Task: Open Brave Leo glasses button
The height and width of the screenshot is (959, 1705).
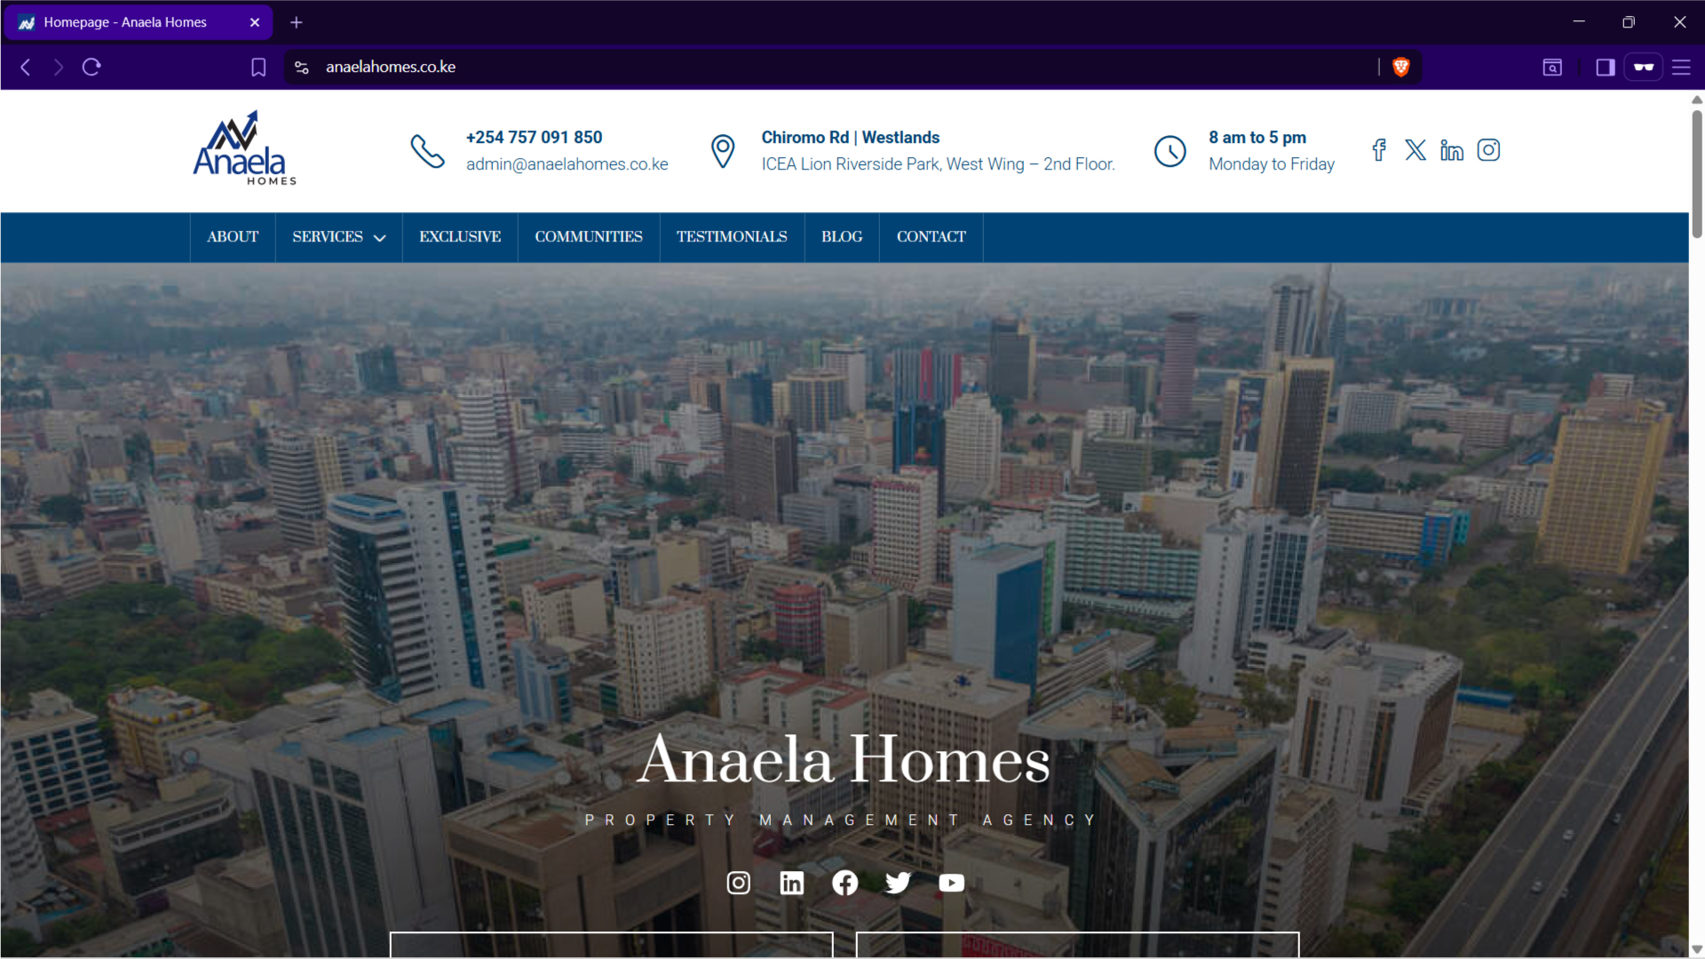Action: (1644, 67)
